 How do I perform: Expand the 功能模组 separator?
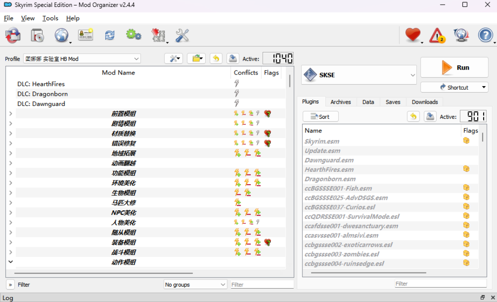[11, 173]
